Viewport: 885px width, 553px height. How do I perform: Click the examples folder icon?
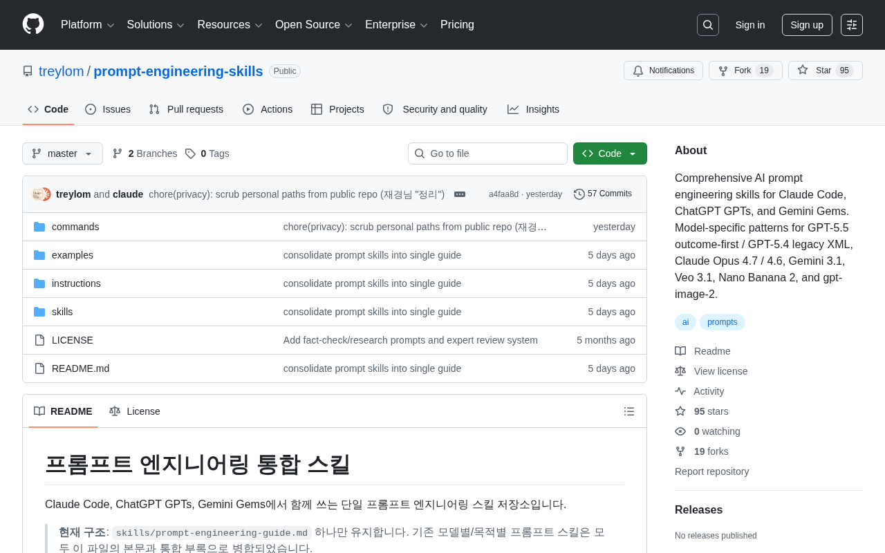click(x=39, y=255)
